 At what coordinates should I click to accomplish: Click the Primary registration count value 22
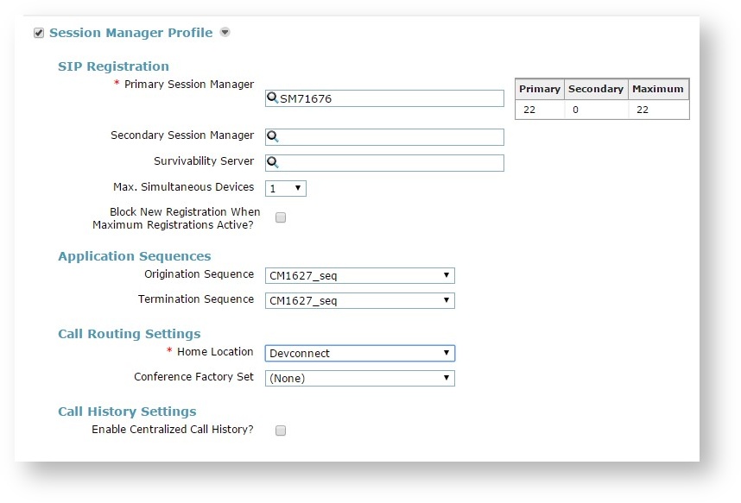[x=529, y=110]
